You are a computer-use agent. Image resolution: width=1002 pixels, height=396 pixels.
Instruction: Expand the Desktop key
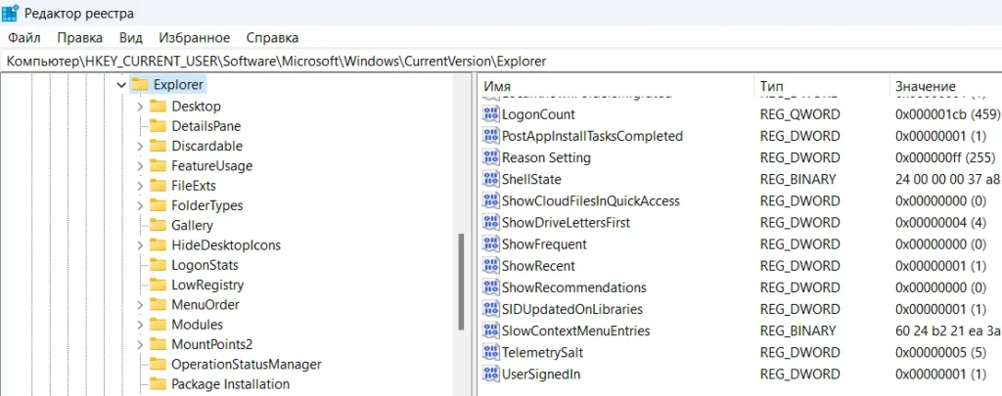(140, 107)
